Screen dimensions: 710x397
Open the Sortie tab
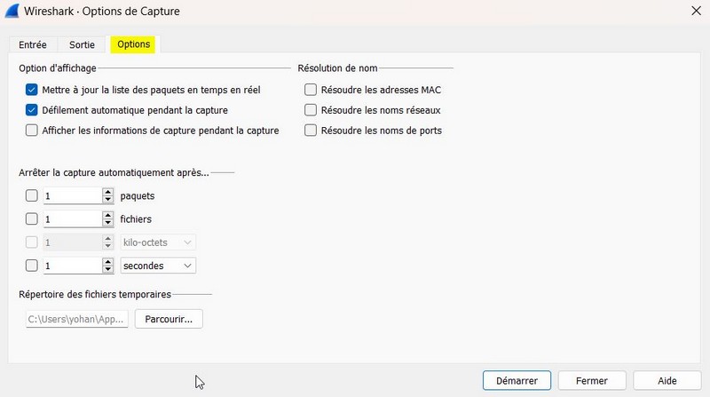[82, 45]
